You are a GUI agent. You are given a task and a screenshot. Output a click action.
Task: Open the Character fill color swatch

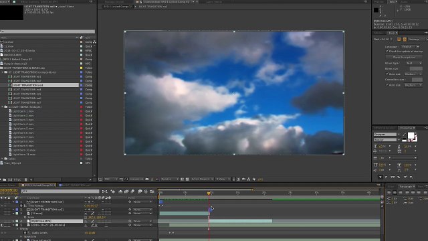tap(411, 135)
